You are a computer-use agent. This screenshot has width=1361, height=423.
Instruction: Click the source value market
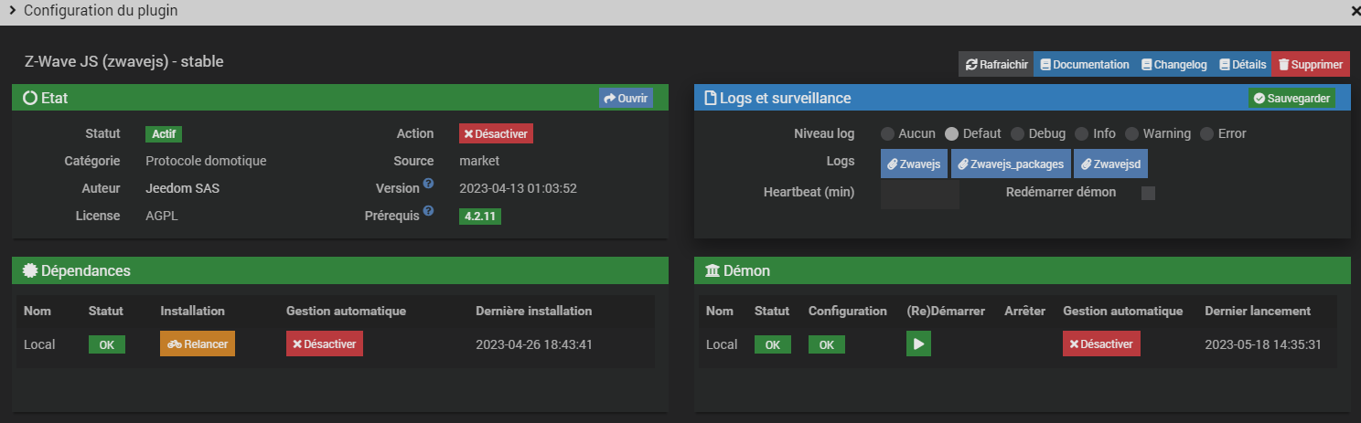[x=479, y=161]
